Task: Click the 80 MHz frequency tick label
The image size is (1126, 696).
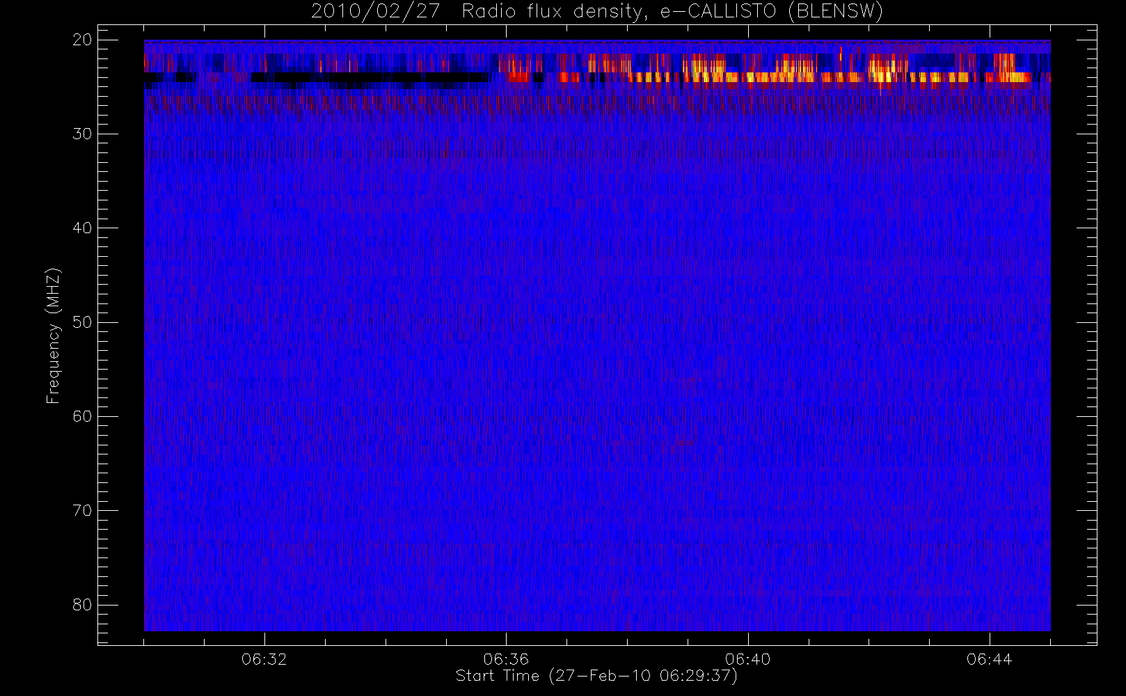Action: tap(82, 604)
